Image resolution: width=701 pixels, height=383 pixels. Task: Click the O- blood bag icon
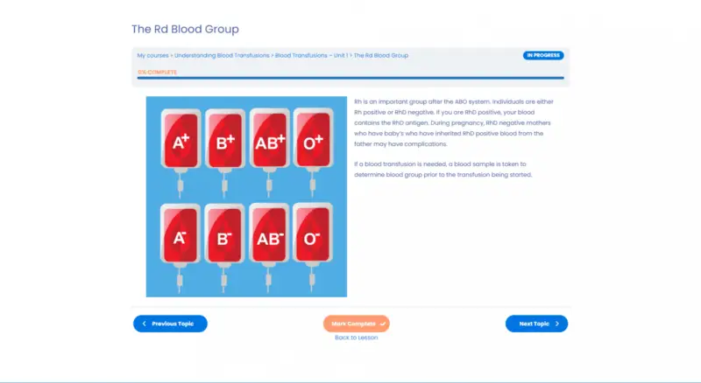tap(312, 238)
